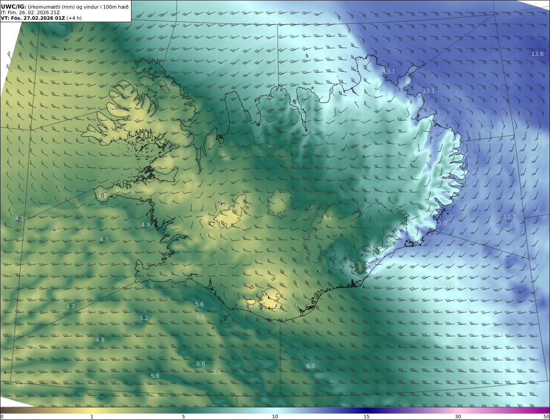Click the initial time line "IT: Fim. 26. 02. 2026 21Z"
This screenshot has height=420, width=550.
click(31, 12)
